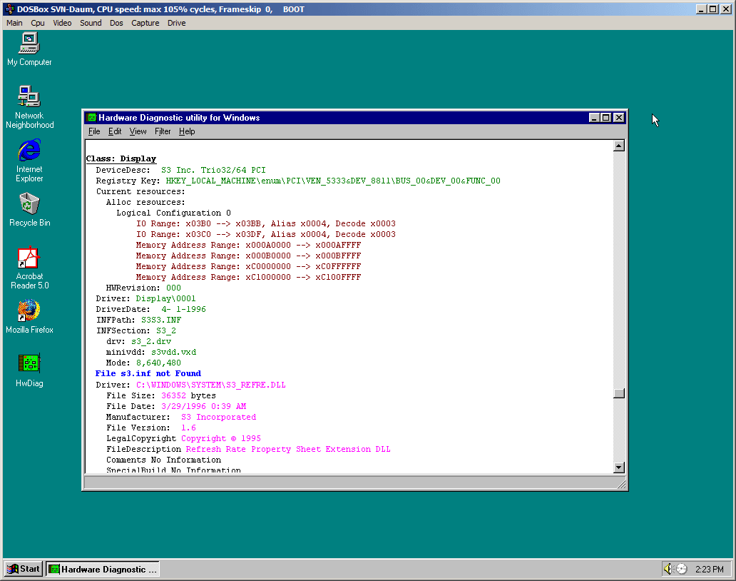This screenshot has height=581, width=736.
Task: Select the HwDiag desktop icon
Action: point(29,370)
